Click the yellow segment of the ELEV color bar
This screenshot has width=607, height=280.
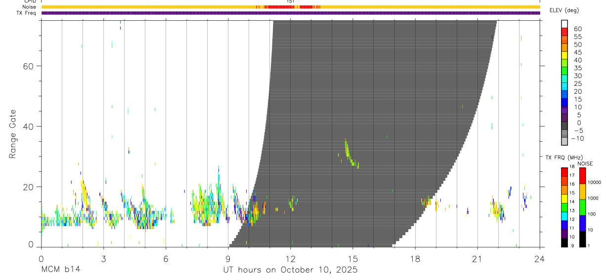[x=564, y=55]
